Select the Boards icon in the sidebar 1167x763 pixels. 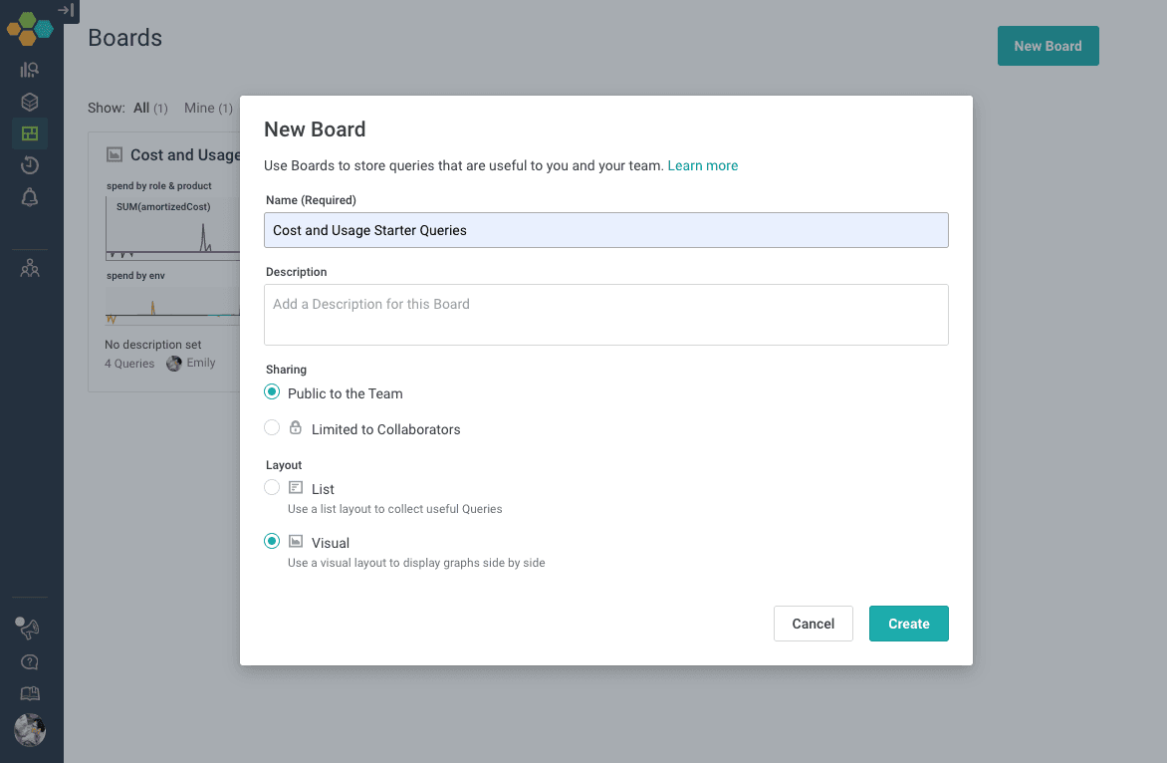(30, 133)
